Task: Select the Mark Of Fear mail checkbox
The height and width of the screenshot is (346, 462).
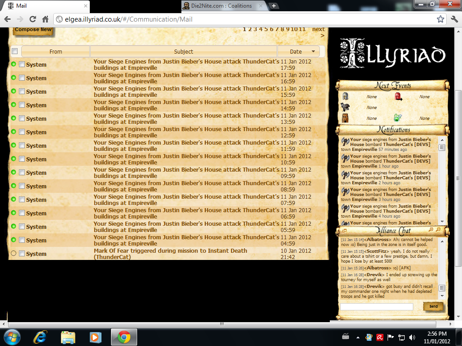Action: pos(22,254)
